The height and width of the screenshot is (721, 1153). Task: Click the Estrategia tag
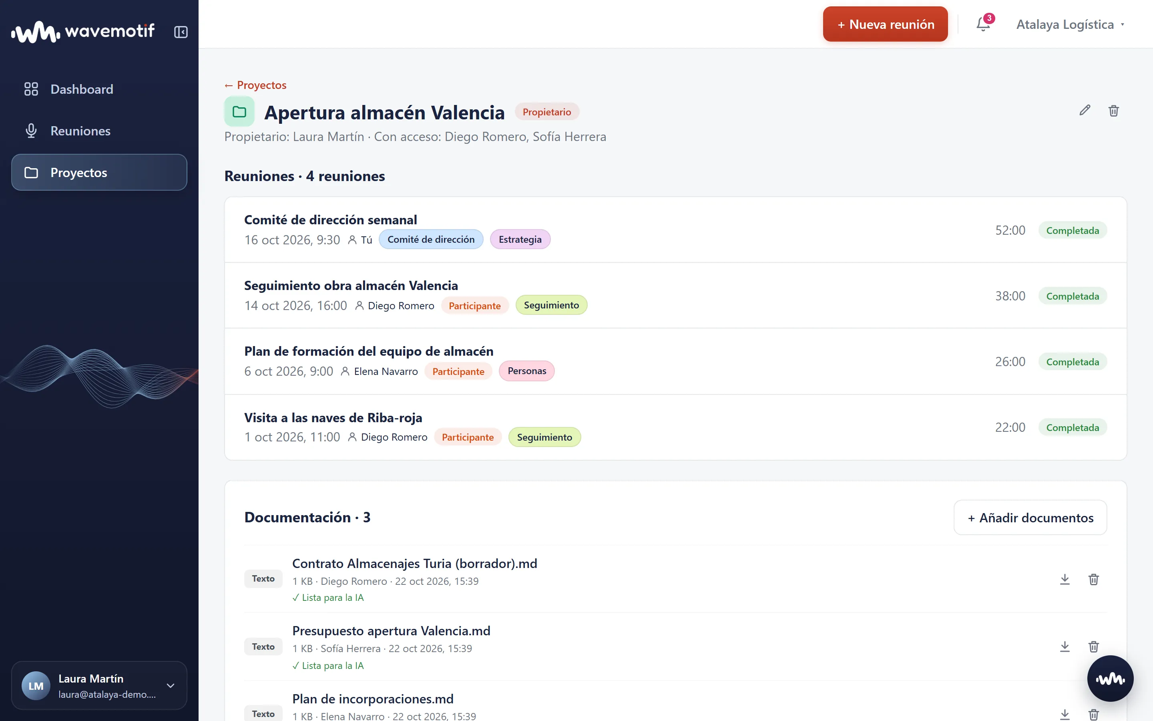pos(520,240)
